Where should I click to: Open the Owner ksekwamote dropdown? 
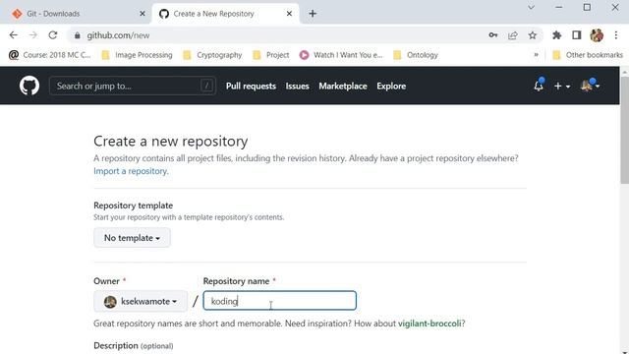pyautogui.click(x=141, y=301)
